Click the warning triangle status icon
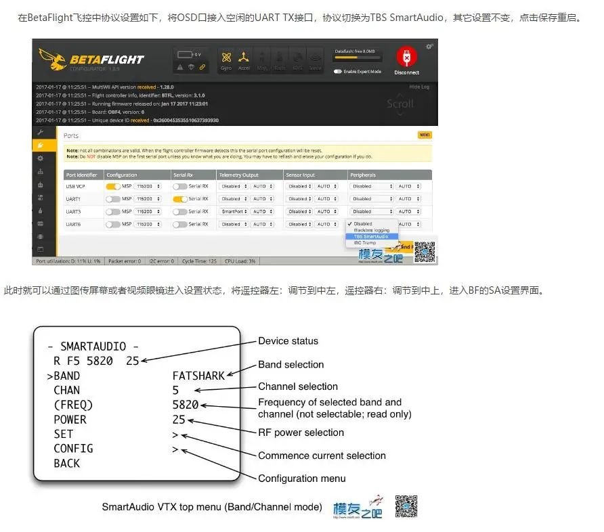604x532 pixels. pos(180,67)
